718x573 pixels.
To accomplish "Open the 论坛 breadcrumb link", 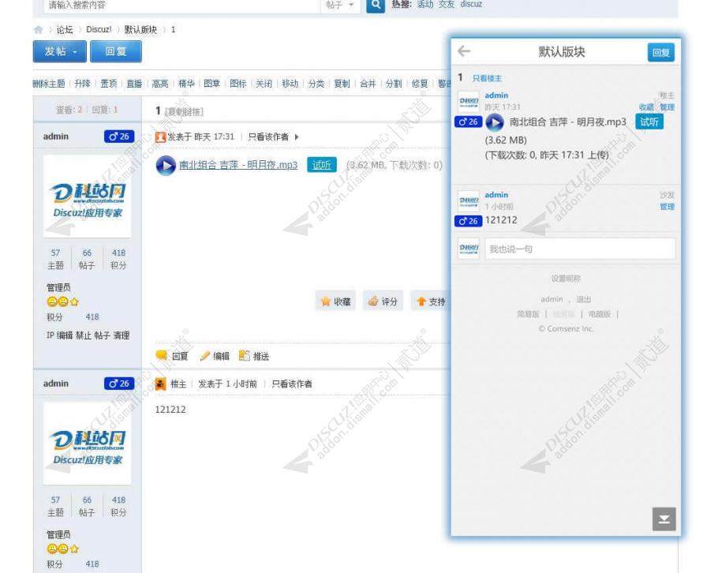I will 65,30.
